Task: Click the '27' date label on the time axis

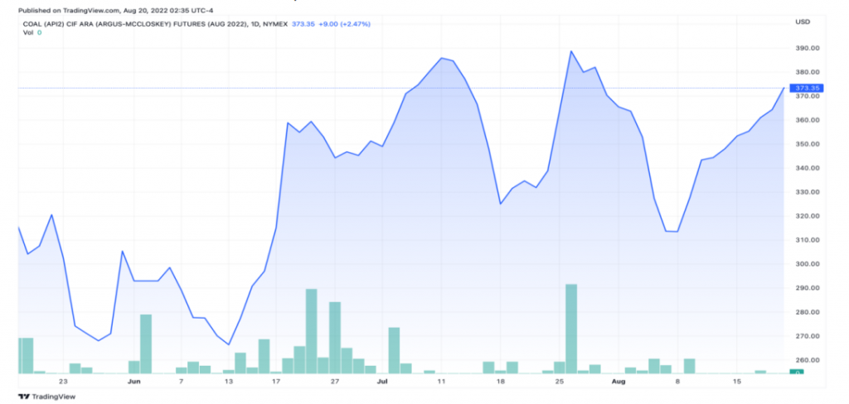Action: pos(335,382)
